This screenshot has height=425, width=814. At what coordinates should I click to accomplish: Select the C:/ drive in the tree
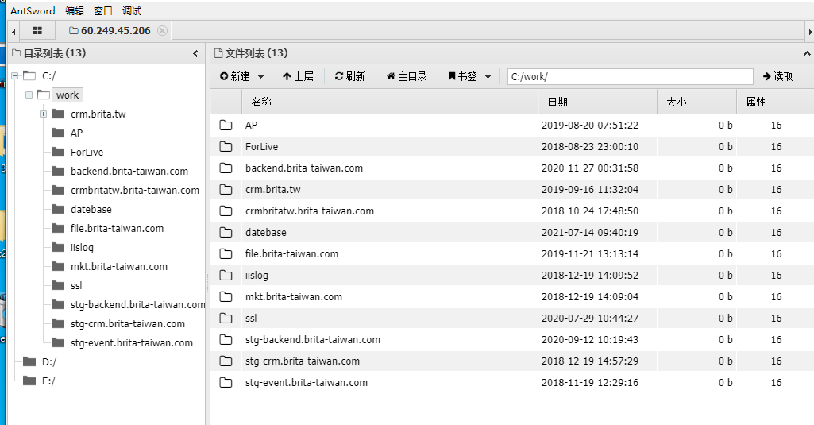tap(48, 75)
